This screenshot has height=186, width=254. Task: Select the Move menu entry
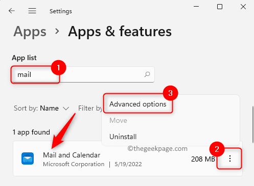pyautogui.click(x=118, y=120)
